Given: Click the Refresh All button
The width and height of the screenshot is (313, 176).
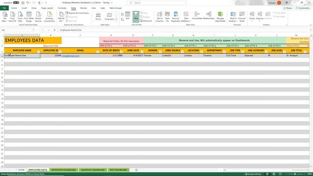Looking at the screenshot, I should (61, 17).
